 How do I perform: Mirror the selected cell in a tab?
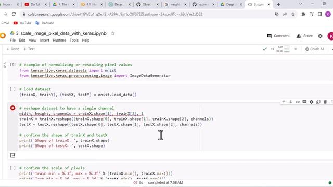coord(318,102)
